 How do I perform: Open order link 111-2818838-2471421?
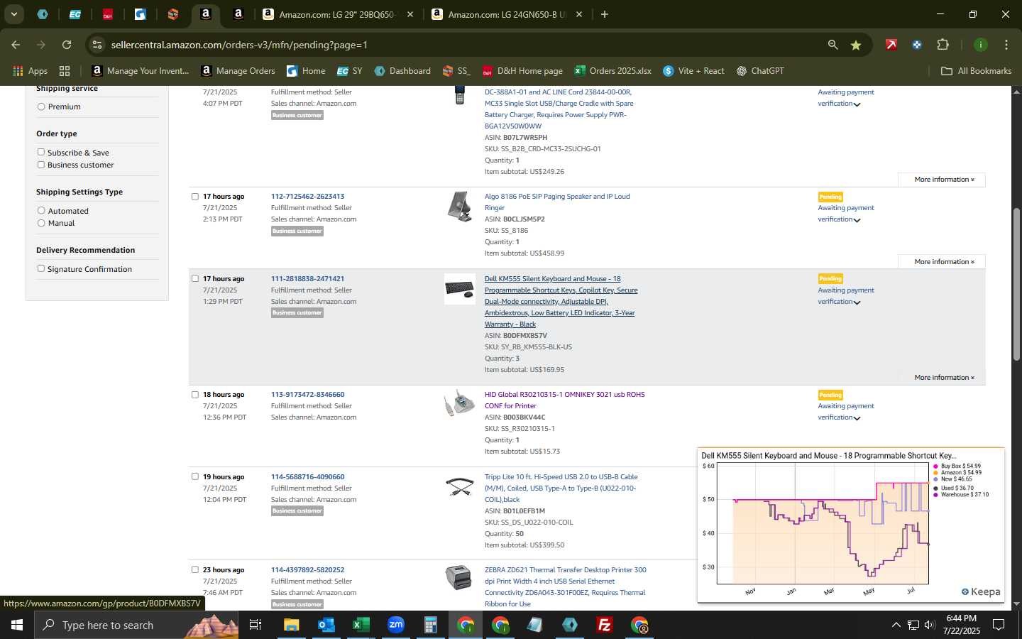(307, 278)
